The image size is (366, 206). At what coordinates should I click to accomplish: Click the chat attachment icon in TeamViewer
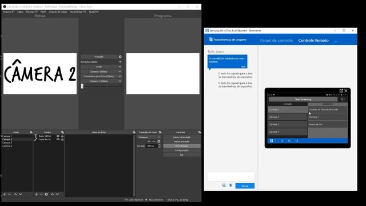[224, 185]
